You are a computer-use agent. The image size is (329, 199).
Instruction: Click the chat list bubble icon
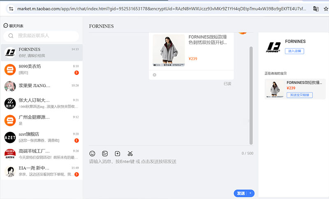click(6, 25)
